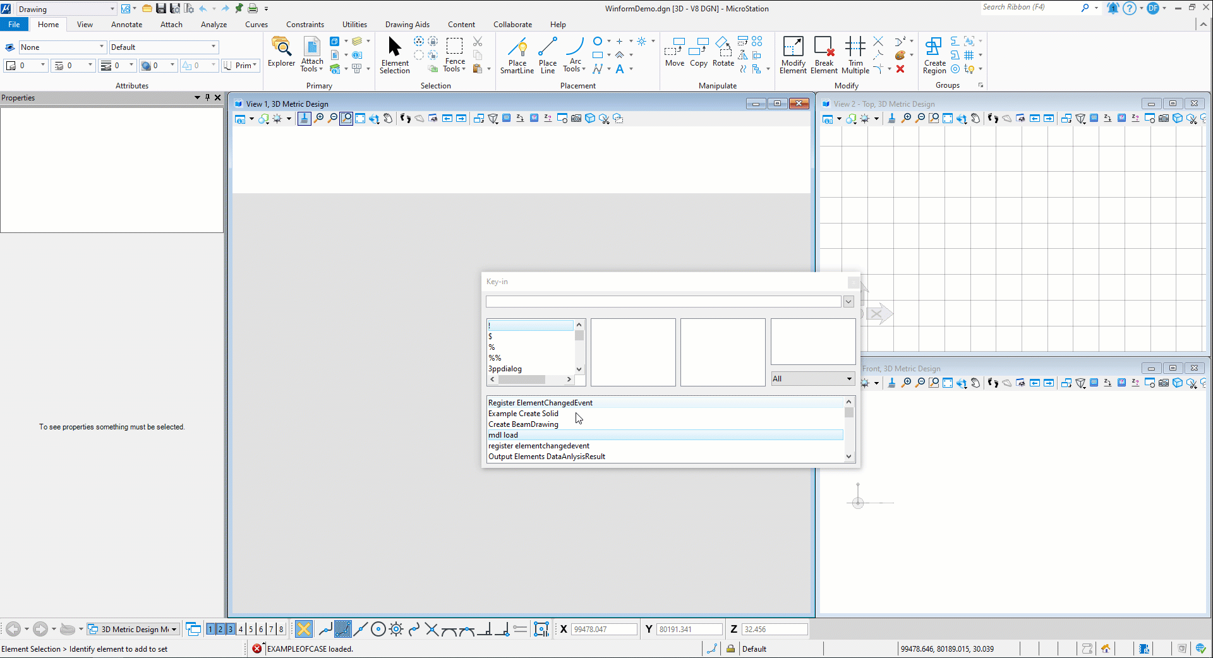Image resolution: width=1213 pixels, height=658 pixels.
Task: Select 'Create BeamDrawing' in key-in history
Action: (523, 424)
